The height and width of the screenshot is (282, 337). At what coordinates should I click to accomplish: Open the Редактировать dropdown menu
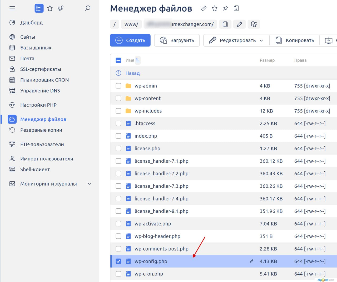point(236,40)
